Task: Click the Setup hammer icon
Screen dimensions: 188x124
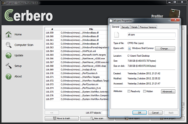Action: 8,66
